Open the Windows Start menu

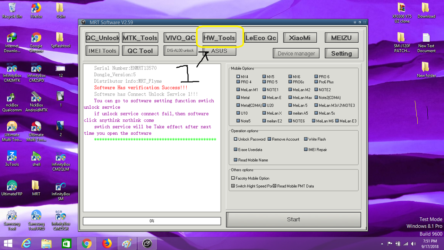(8, 243)
